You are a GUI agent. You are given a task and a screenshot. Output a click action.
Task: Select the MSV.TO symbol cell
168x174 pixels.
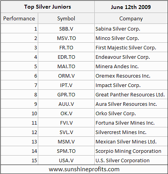click(66, 38)
